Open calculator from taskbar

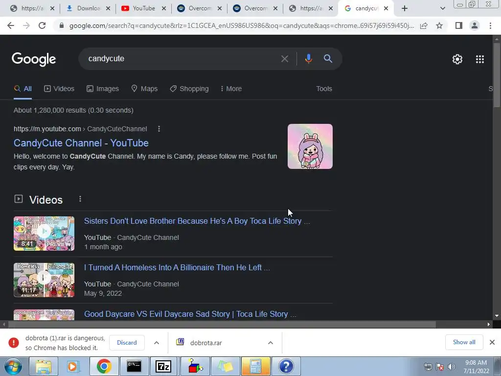click(x=255, y=366)
